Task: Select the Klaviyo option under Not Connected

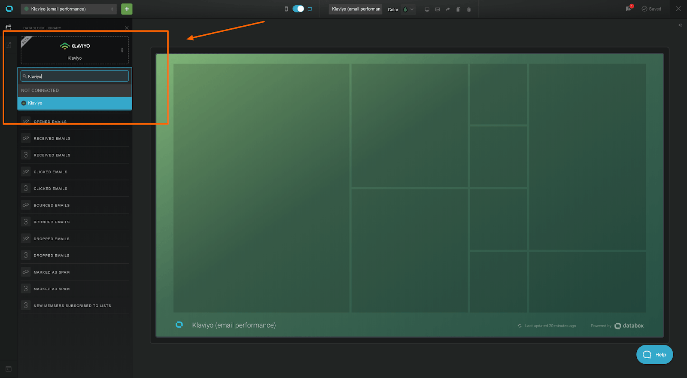Action: coord(75,103)
